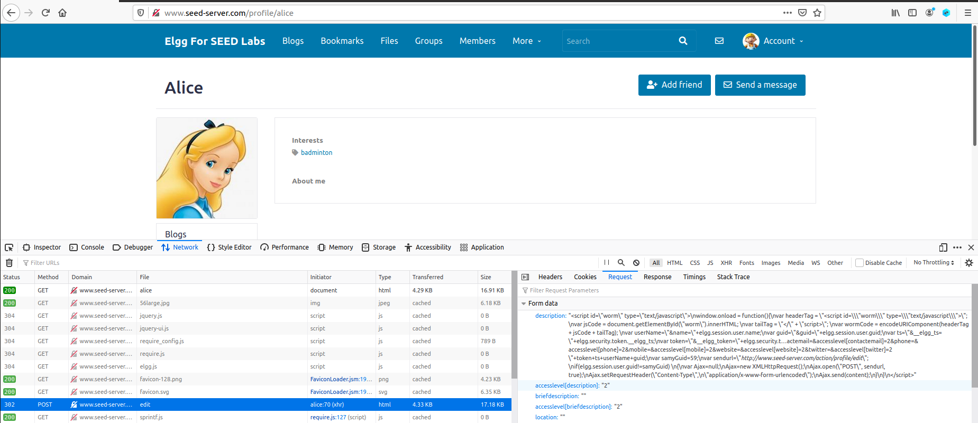The height and width of the screenshot is (423, 978).
Task: Go back to the previous page
Action: pyautogui.click(x=11, y=13)
